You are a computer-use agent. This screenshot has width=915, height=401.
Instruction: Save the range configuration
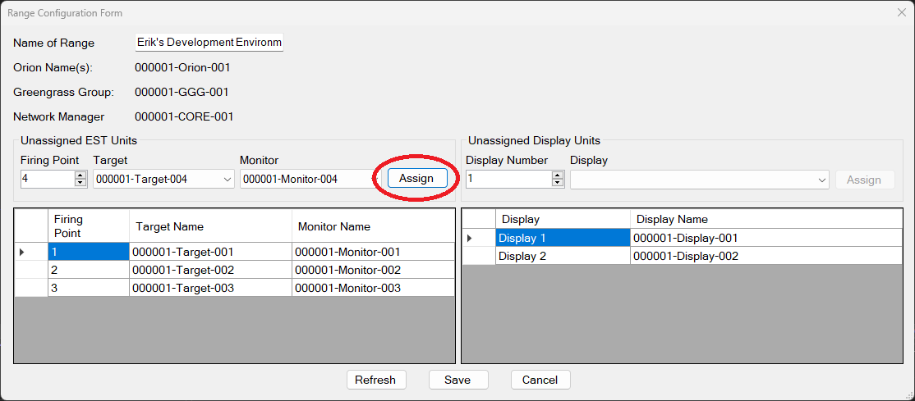[457, 380]
